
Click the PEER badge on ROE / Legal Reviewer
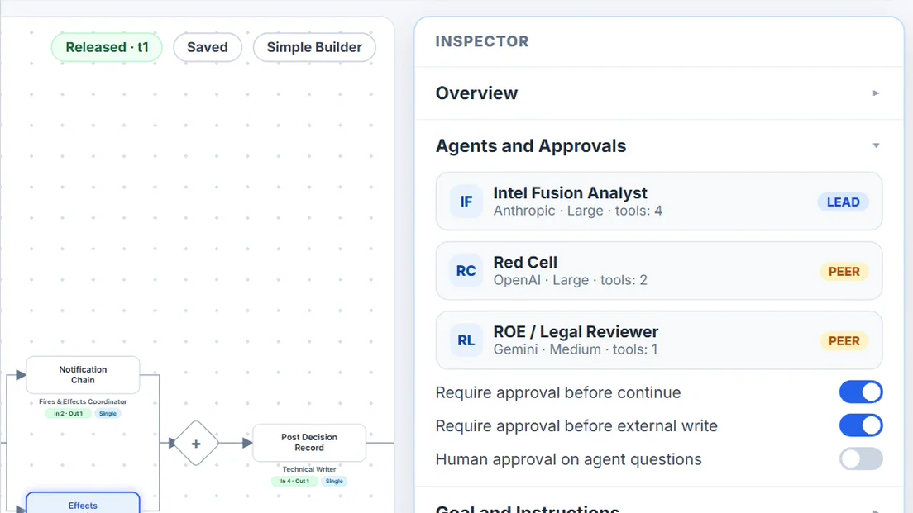tap(844, 341)
